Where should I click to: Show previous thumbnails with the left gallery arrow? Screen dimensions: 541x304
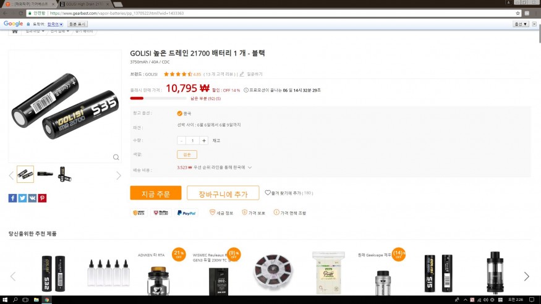point(11,175)
